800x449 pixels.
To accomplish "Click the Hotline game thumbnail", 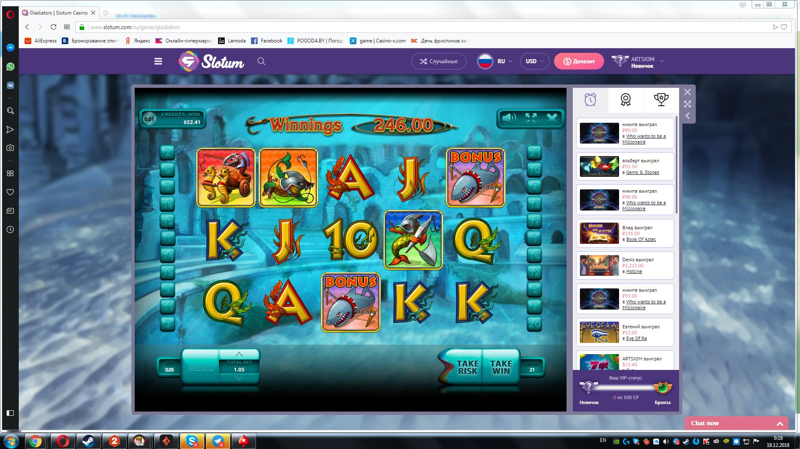I will (599, 265).
